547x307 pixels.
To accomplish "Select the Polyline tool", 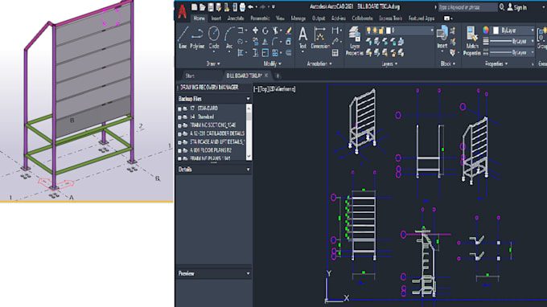I will tap(197, 38).
